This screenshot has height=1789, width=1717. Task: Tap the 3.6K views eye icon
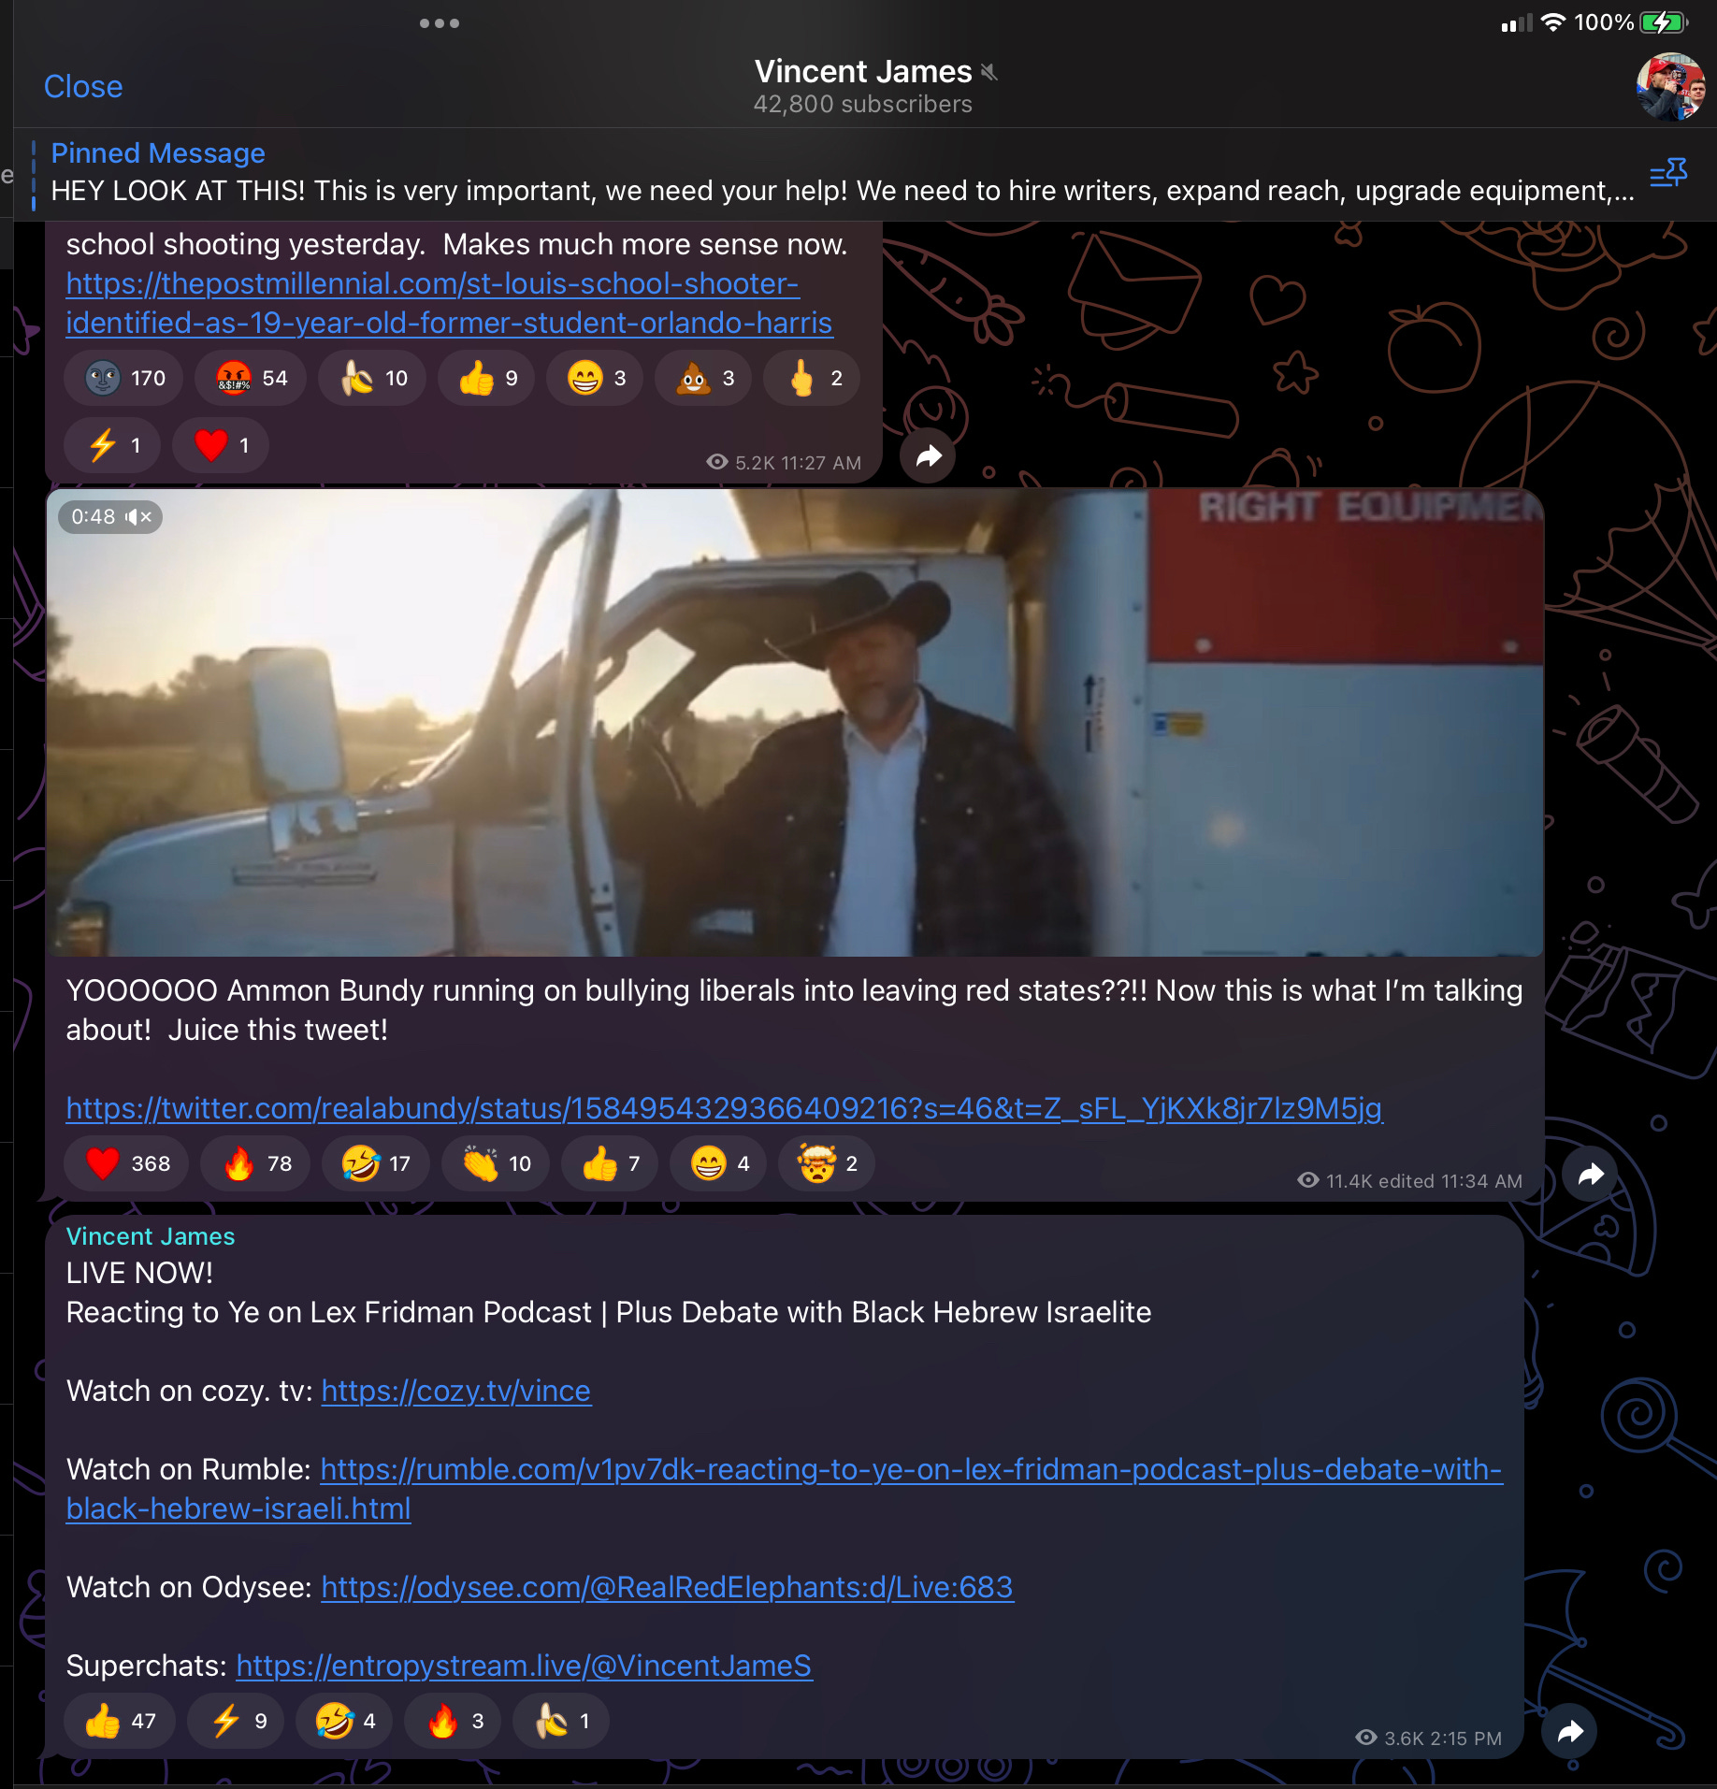(x=1366, y=1738)
